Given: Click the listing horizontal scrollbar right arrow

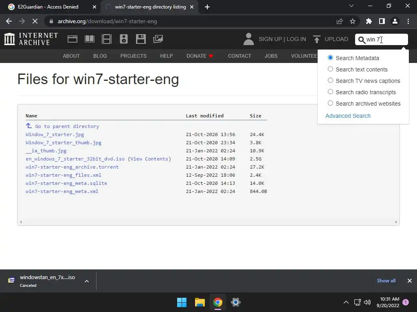Looking at the screenshot, I should click(396, 222).
